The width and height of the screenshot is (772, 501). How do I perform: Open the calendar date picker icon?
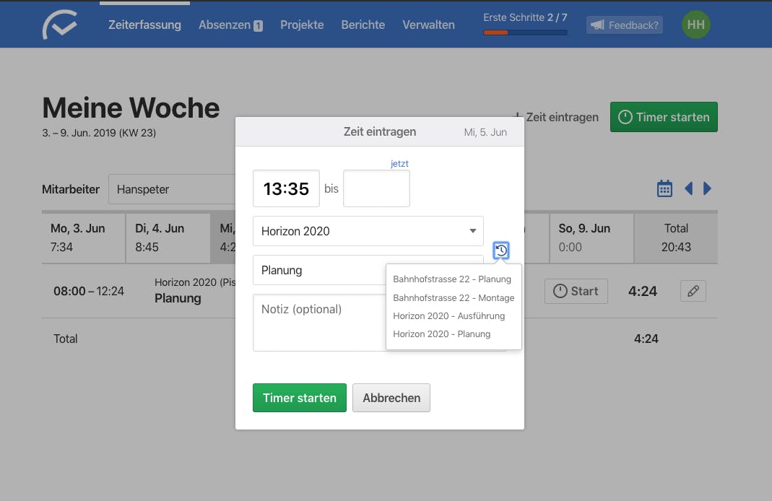pyautogui.click(x=664, y=188)
